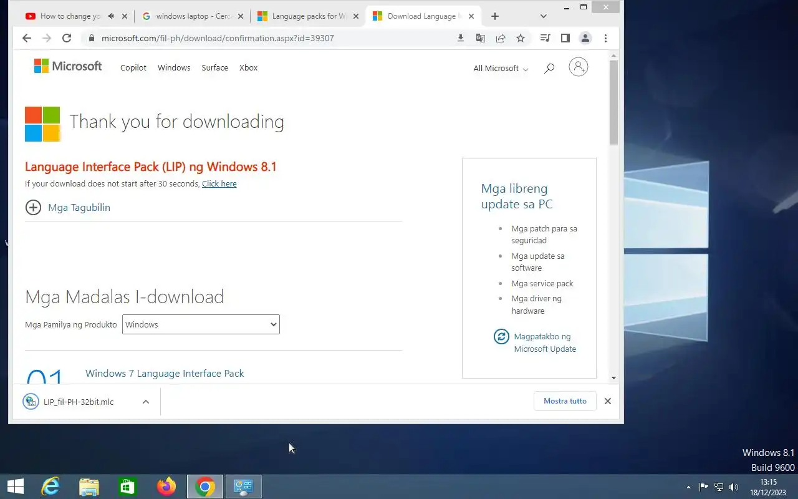The height and width of the screenshot is (499, 798).
Task: Expand the Mga Tagubilin section
Action: point(67,207)
